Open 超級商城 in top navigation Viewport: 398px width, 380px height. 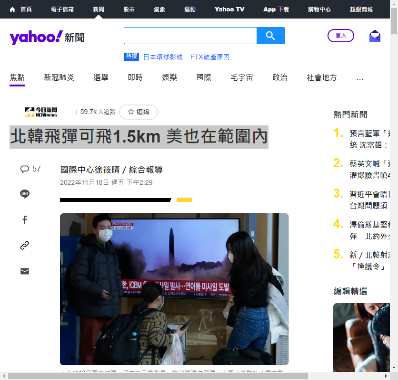tap(361, 9)
